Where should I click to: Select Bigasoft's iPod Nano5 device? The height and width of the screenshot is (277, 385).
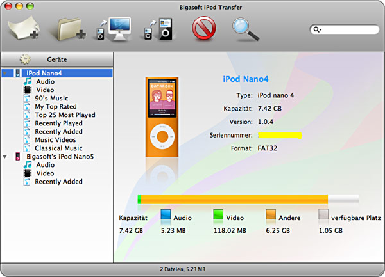point(60,156)
